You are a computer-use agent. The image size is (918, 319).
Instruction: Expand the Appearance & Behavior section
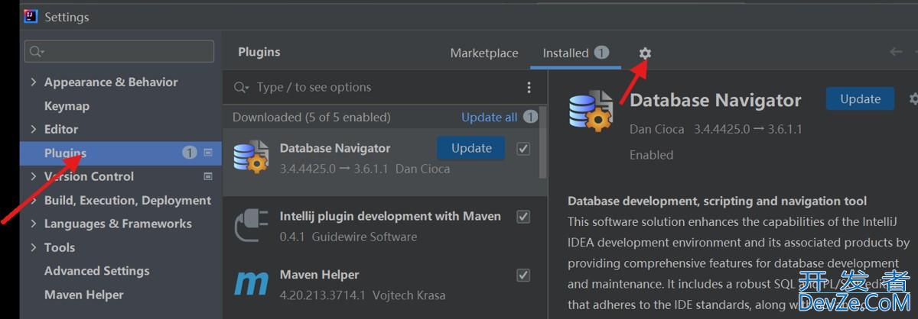coord(33,82)
